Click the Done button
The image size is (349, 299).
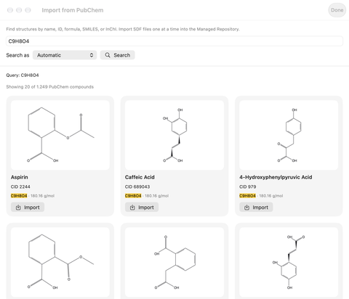(x=337, y=10)
